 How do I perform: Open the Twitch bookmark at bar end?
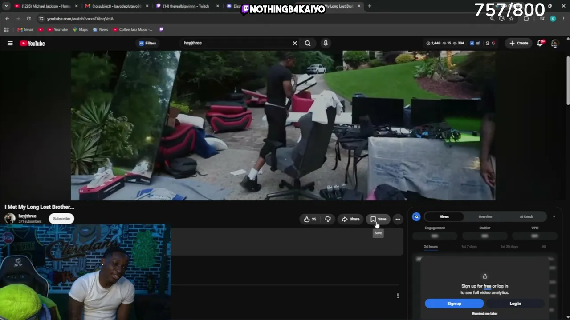[161, 30]
